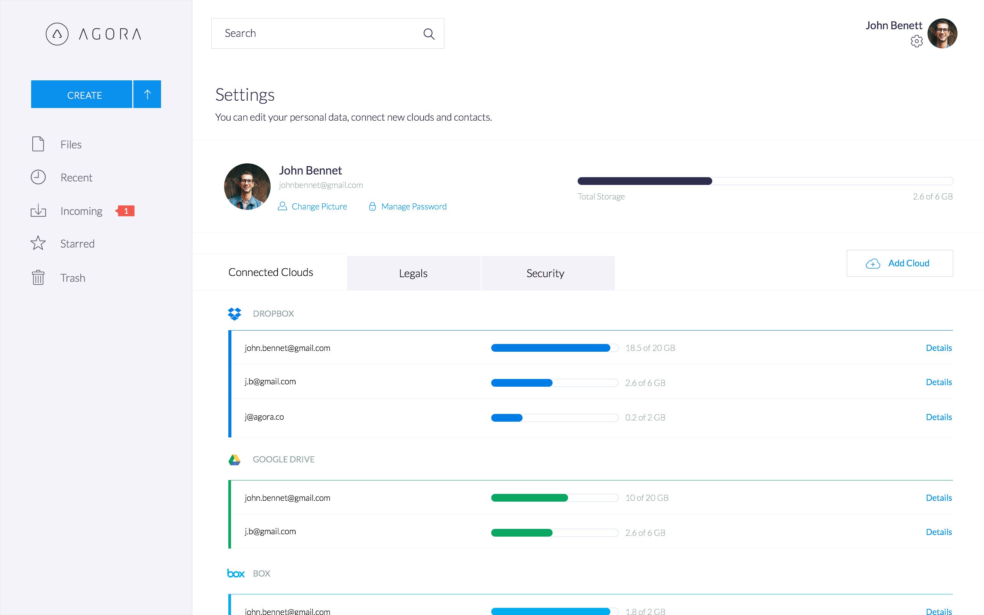Click the Recent clock icon
This screenshot has height=615, width=984.
point(38,177)
